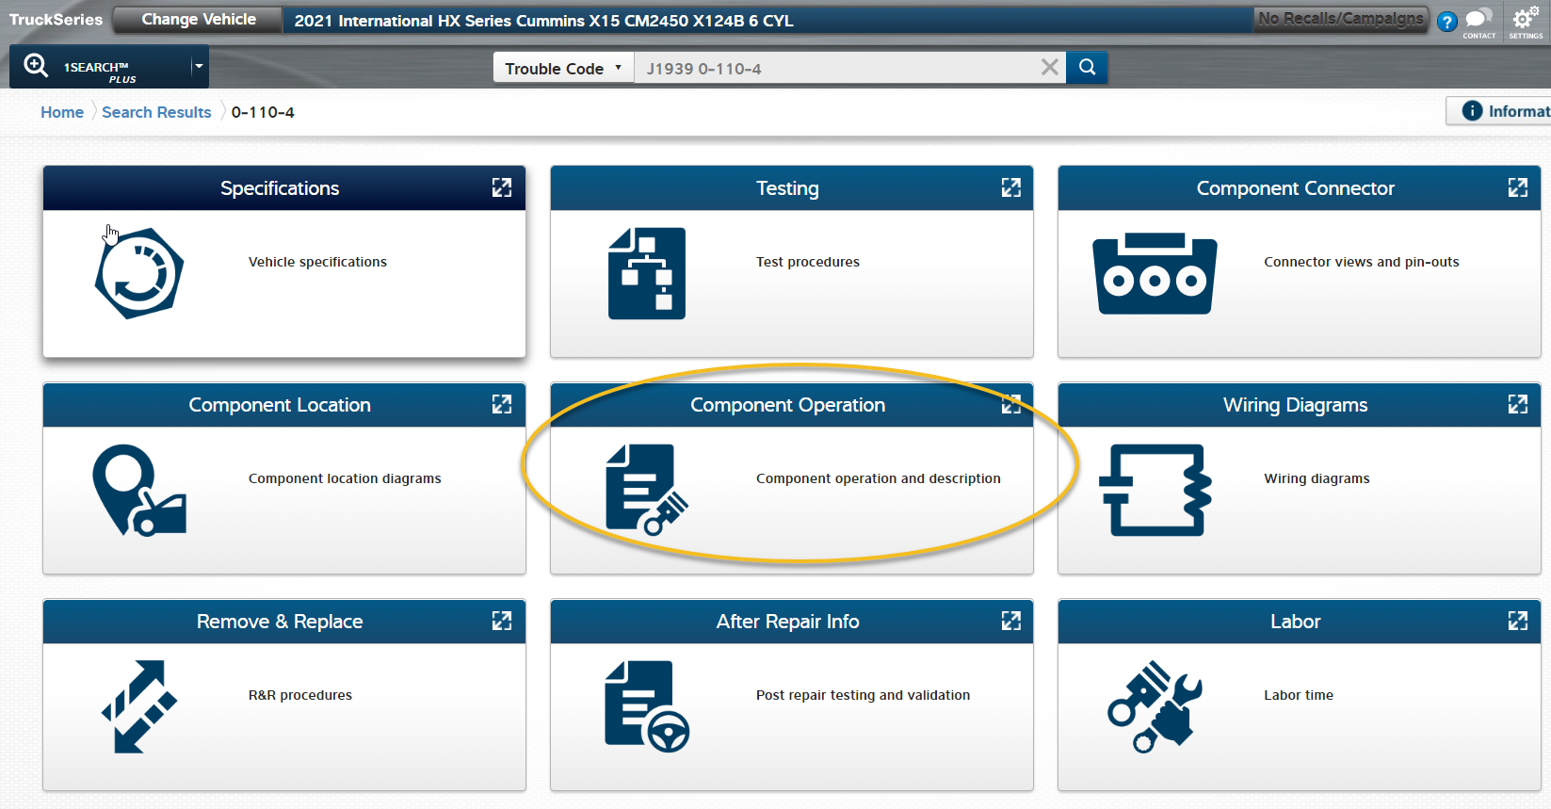Image resolution: width=1551 pixels, height=809 pixels.
Task: Open the Labor wrench and piston icon
Action: (x=1155, y=706)
